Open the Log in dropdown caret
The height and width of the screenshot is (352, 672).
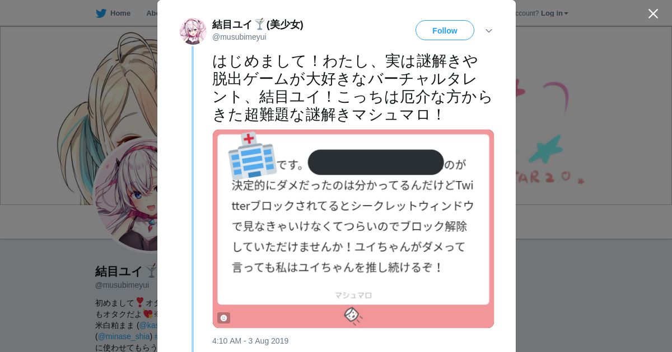(566, 13)
